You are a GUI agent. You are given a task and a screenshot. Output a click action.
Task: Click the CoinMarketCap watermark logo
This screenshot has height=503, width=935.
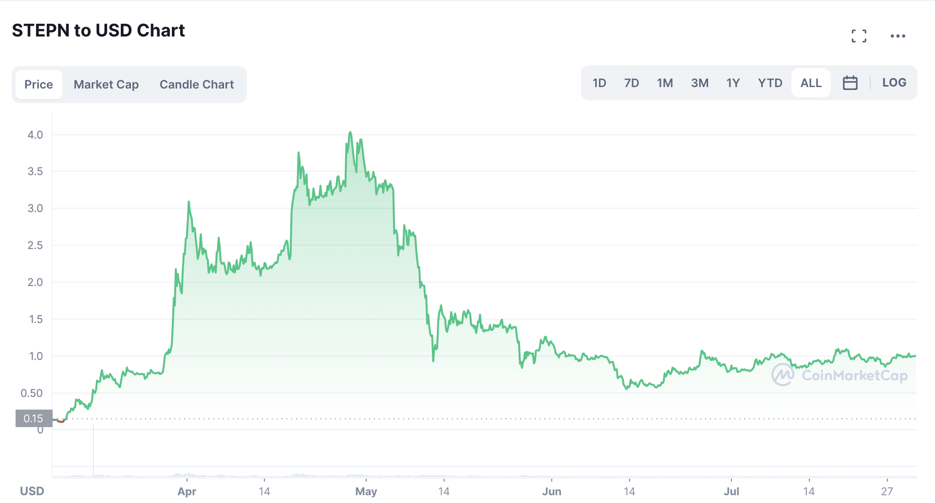point(840,375)
